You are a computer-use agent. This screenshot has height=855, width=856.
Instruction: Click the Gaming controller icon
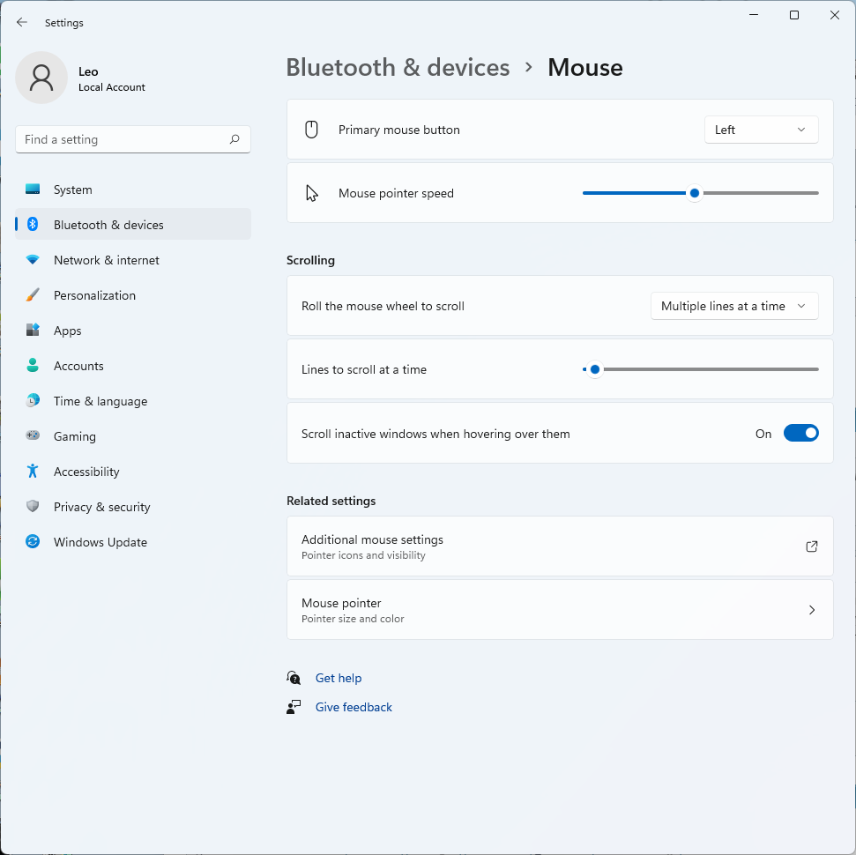click(33, 435)
